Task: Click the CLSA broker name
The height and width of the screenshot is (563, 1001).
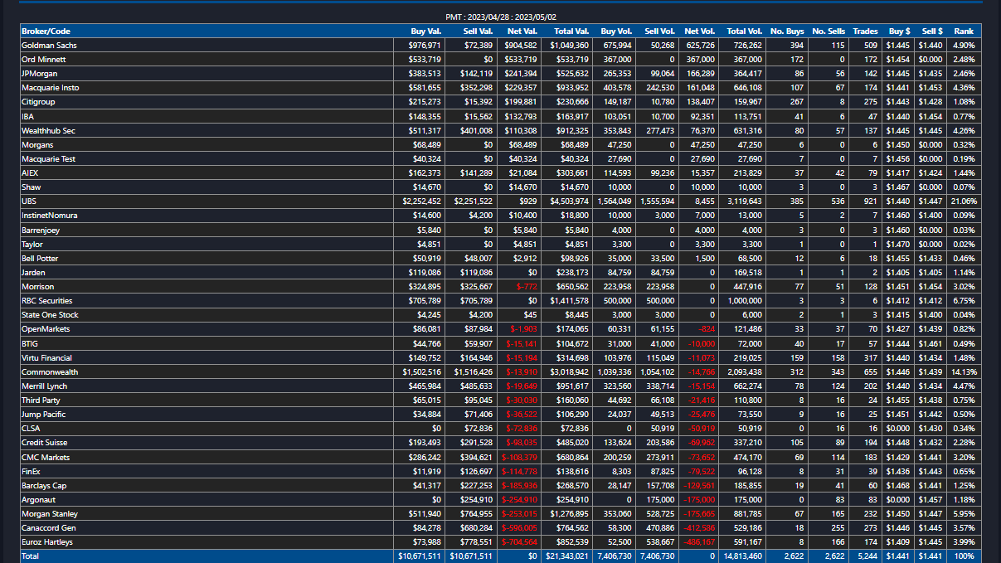Action: click(31, 429)
